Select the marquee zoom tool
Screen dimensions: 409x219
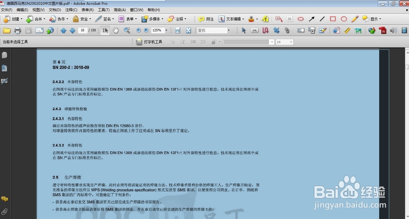pyautogui.click(x=127, y=31)
